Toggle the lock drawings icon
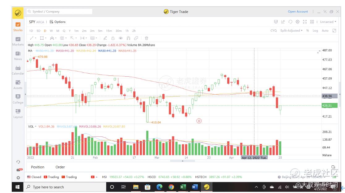Image resolution: width=345 pixels, height=193 pixels. (113, 38)
